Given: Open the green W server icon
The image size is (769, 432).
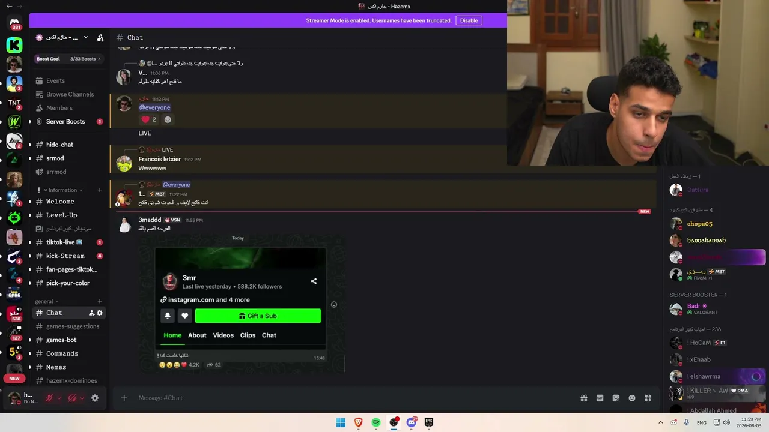Looking at the screenshot, I should [14, 122].
